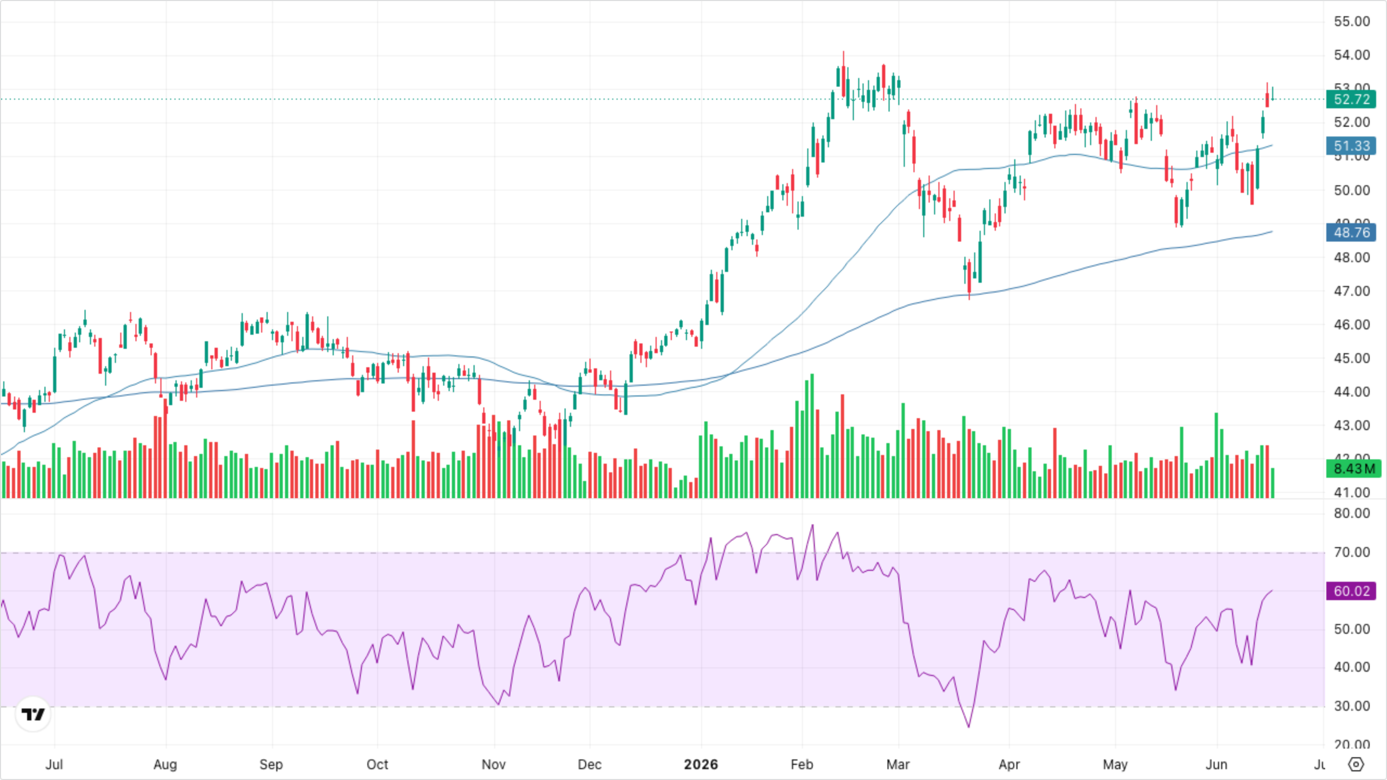Select the current price label 52.72
This screenshot has height=780, width=1387.
pos(1351,99)
